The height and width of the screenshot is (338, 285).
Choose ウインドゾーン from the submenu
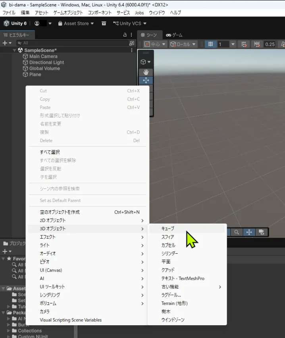tap(187, 320)
